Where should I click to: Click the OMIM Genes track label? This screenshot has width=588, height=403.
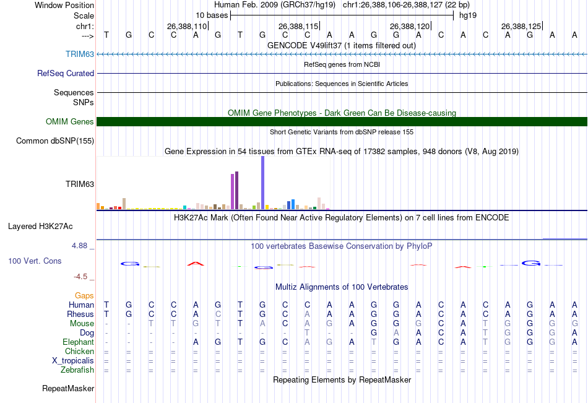(x=70, y=121)
